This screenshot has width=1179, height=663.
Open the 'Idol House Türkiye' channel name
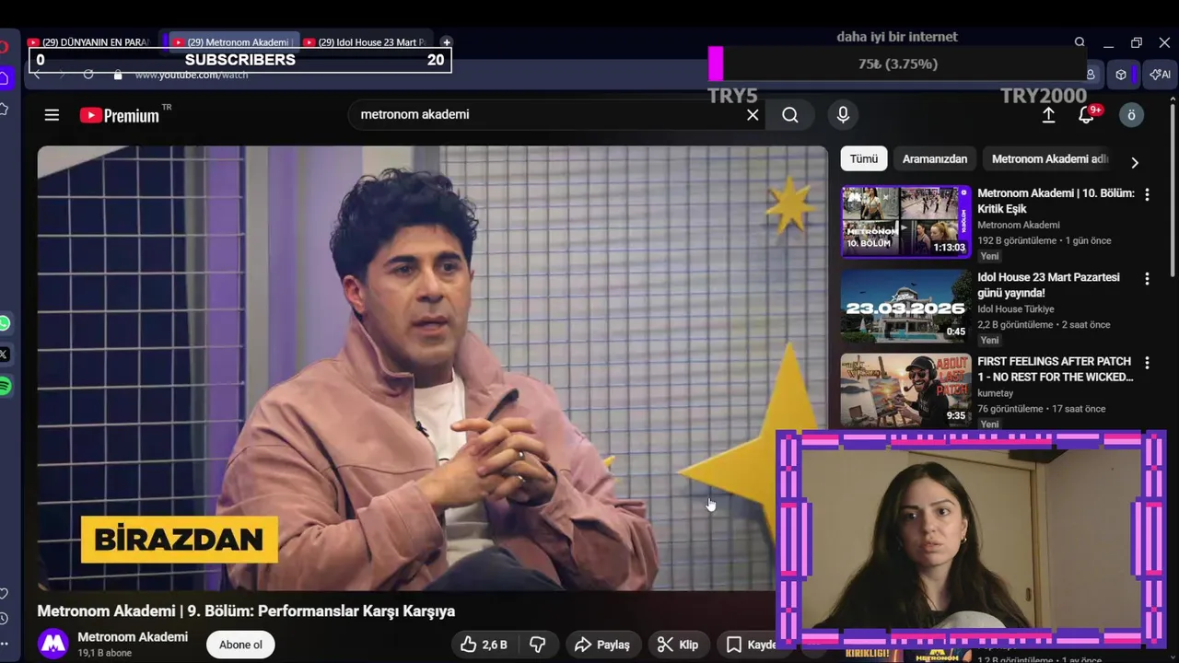(x=1015, y=309)
